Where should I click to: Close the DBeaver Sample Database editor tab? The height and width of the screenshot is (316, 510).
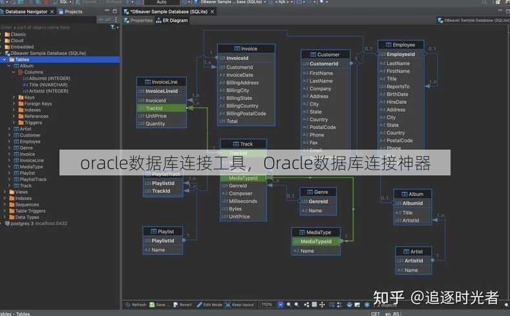coord(213,12)
